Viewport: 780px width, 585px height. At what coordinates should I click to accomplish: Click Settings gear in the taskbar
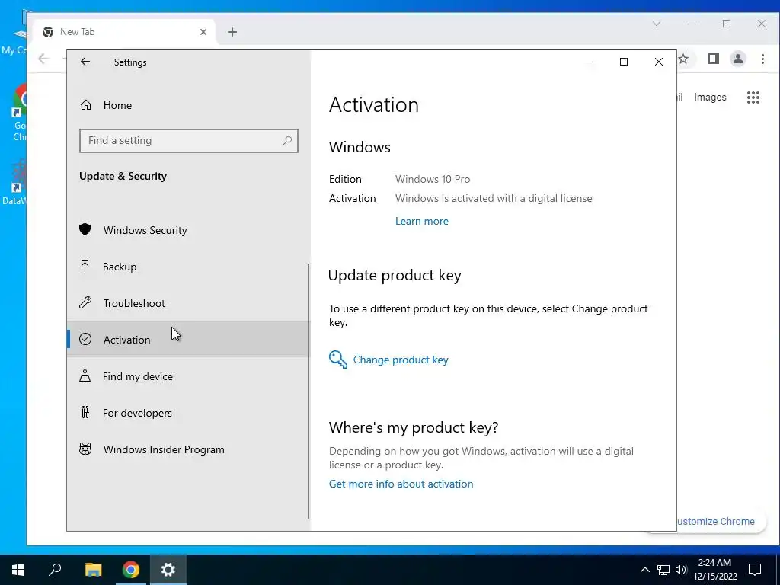(168, 570)
